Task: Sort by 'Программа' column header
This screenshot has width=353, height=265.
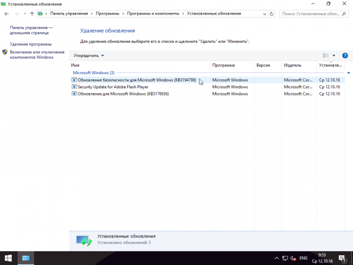Action: 232,65
